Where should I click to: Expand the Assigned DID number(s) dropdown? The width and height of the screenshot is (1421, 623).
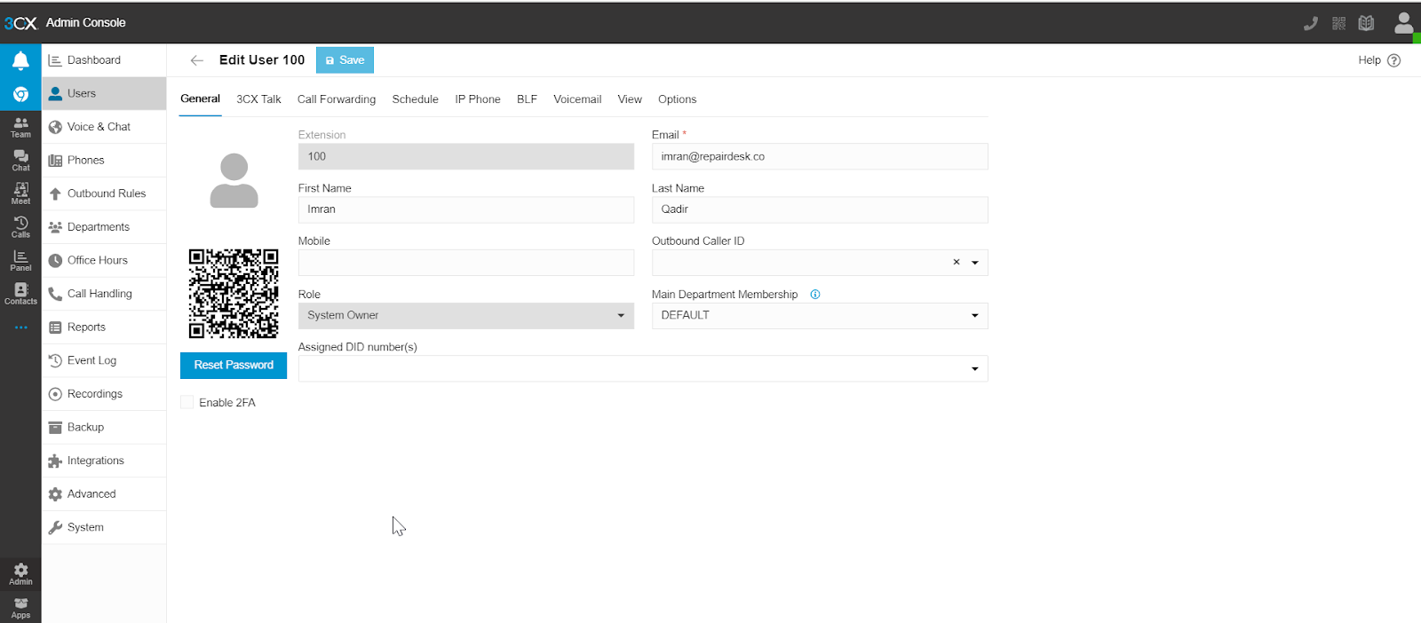pos(975,369)
